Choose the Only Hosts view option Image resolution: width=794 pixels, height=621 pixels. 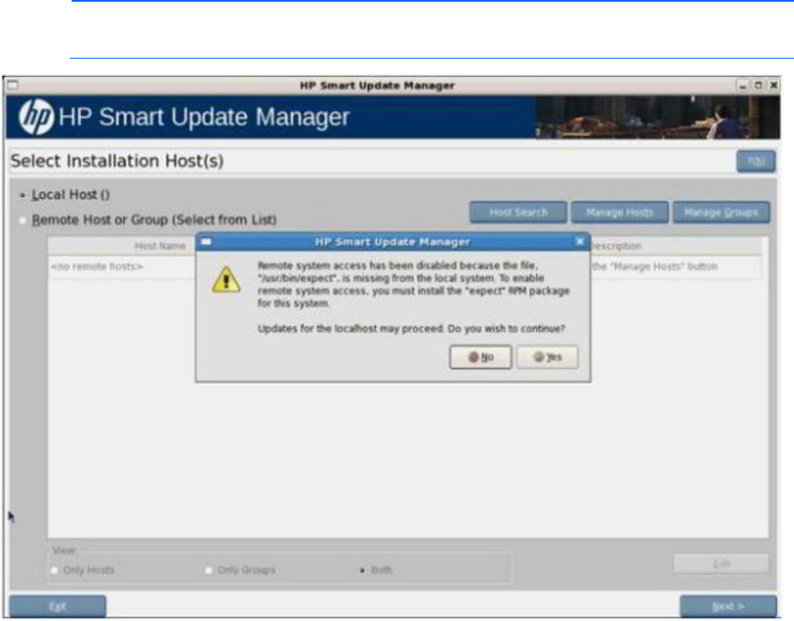(x=54, y=570)
